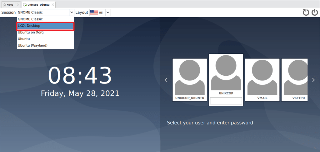
Task: Select the VSFTPD user card
Action: click(294, 80)
